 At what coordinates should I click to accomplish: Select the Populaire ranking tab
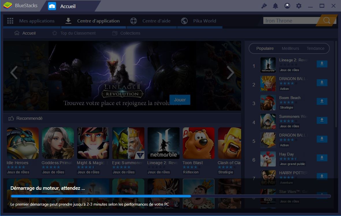[265, 48]
